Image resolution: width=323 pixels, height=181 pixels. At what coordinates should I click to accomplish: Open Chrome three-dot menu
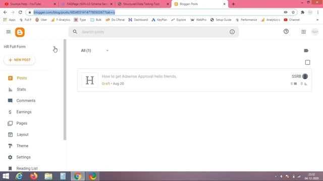click(318, 12)
